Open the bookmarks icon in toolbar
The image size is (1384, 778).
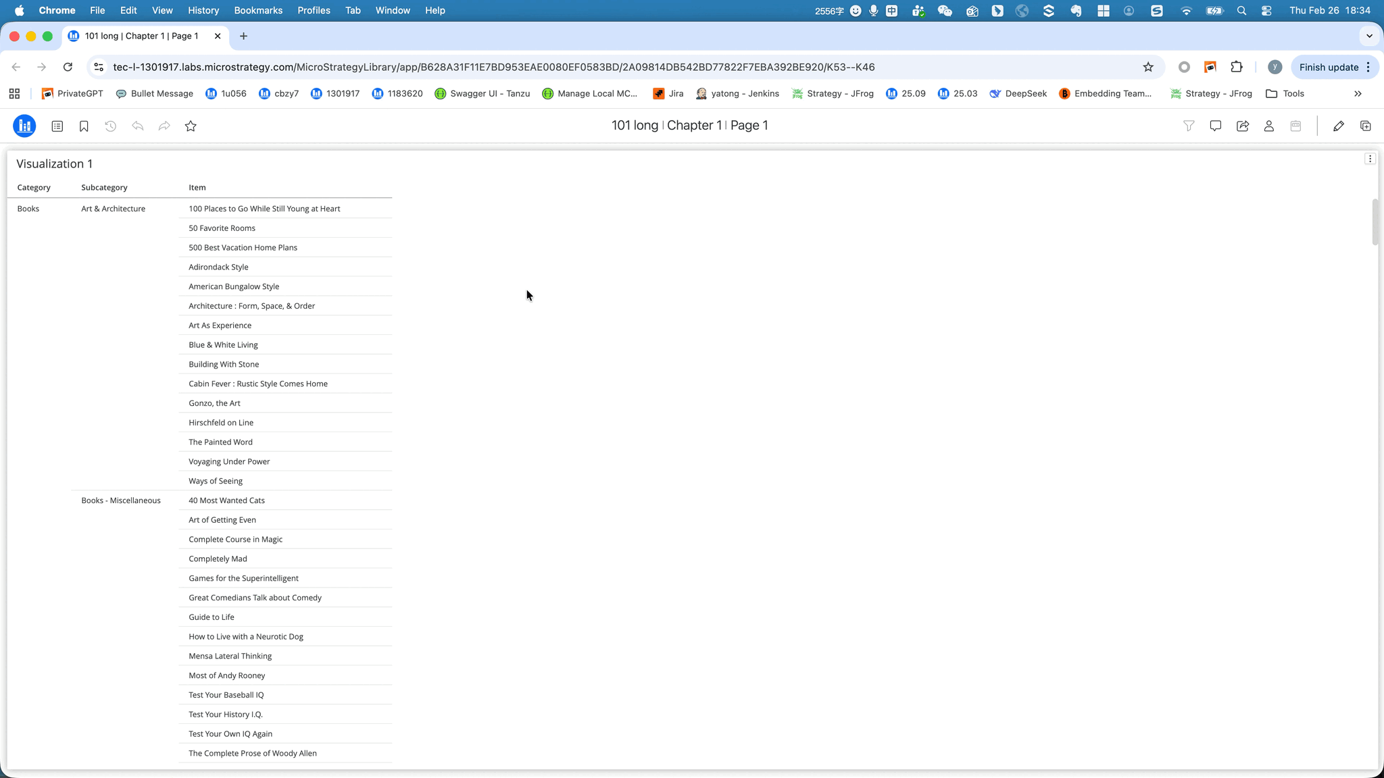point(84,126)
